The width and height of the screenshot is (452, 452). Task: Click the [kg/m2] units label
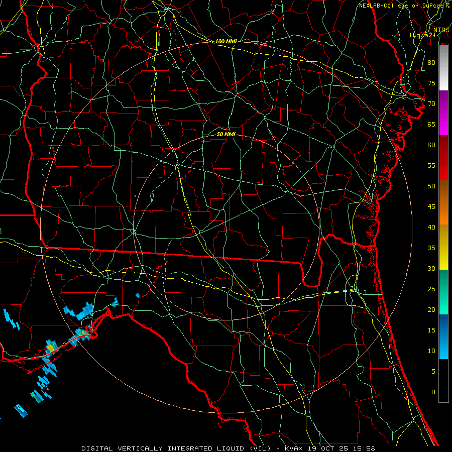[x=422, y=35]
